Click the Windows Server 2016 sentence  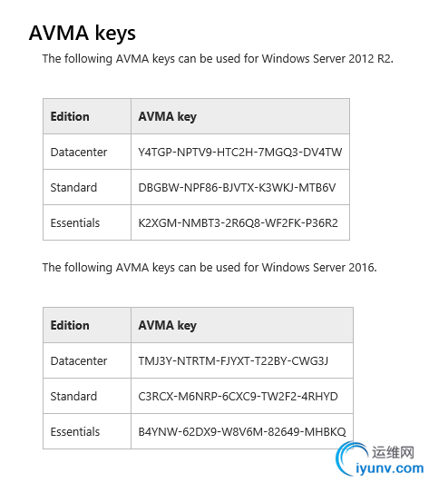coord(210,267)
